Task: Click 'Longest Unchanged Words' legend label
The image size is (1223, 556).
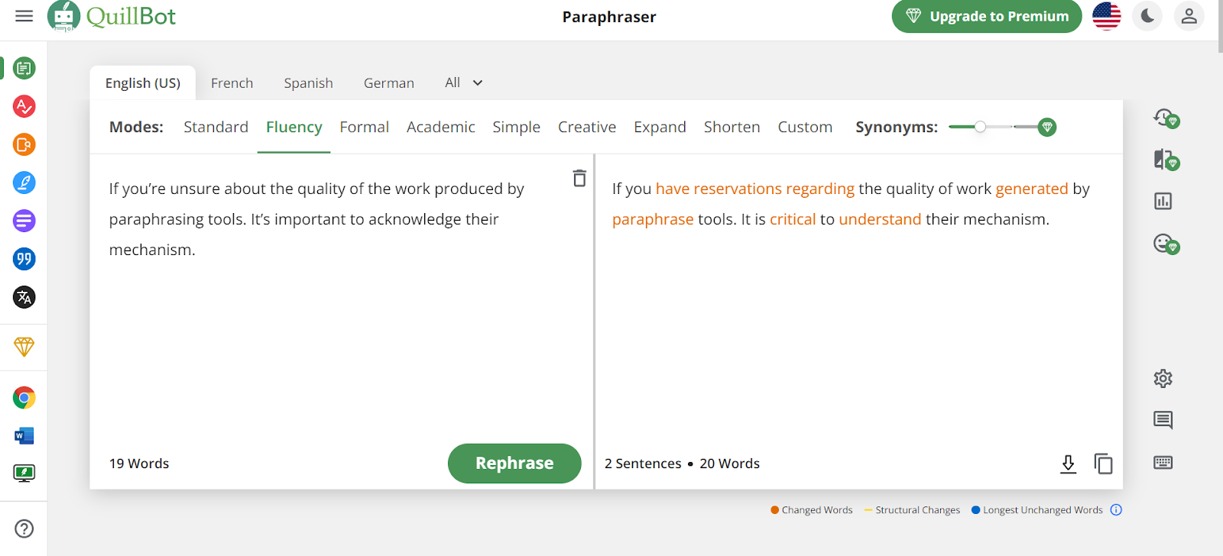Action: coord(1043,509)
